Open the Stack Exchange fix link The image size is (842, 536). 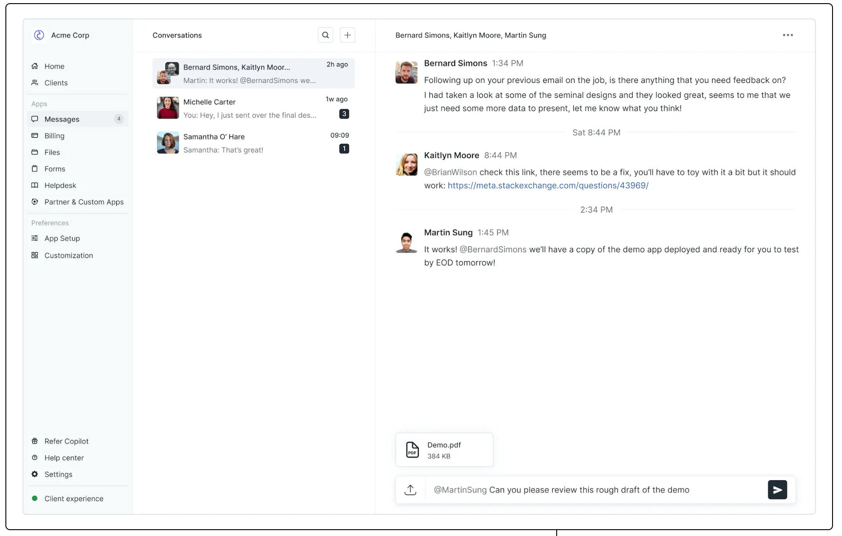548,185
